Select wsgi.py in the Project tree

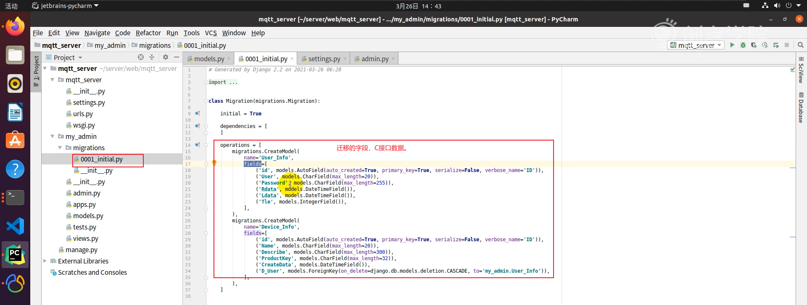84,125
